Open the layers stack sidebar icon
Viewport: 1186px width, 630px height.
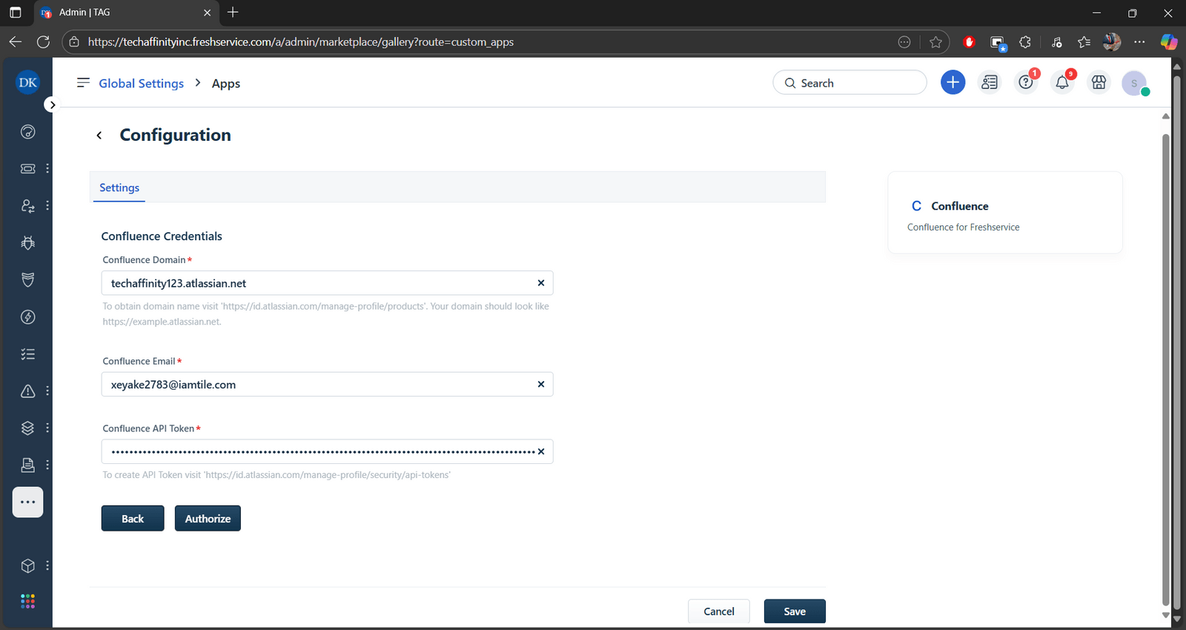28,428
